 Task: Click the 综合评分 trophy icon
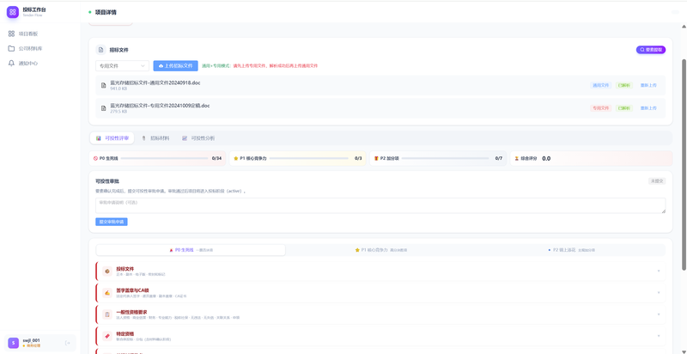517,158
